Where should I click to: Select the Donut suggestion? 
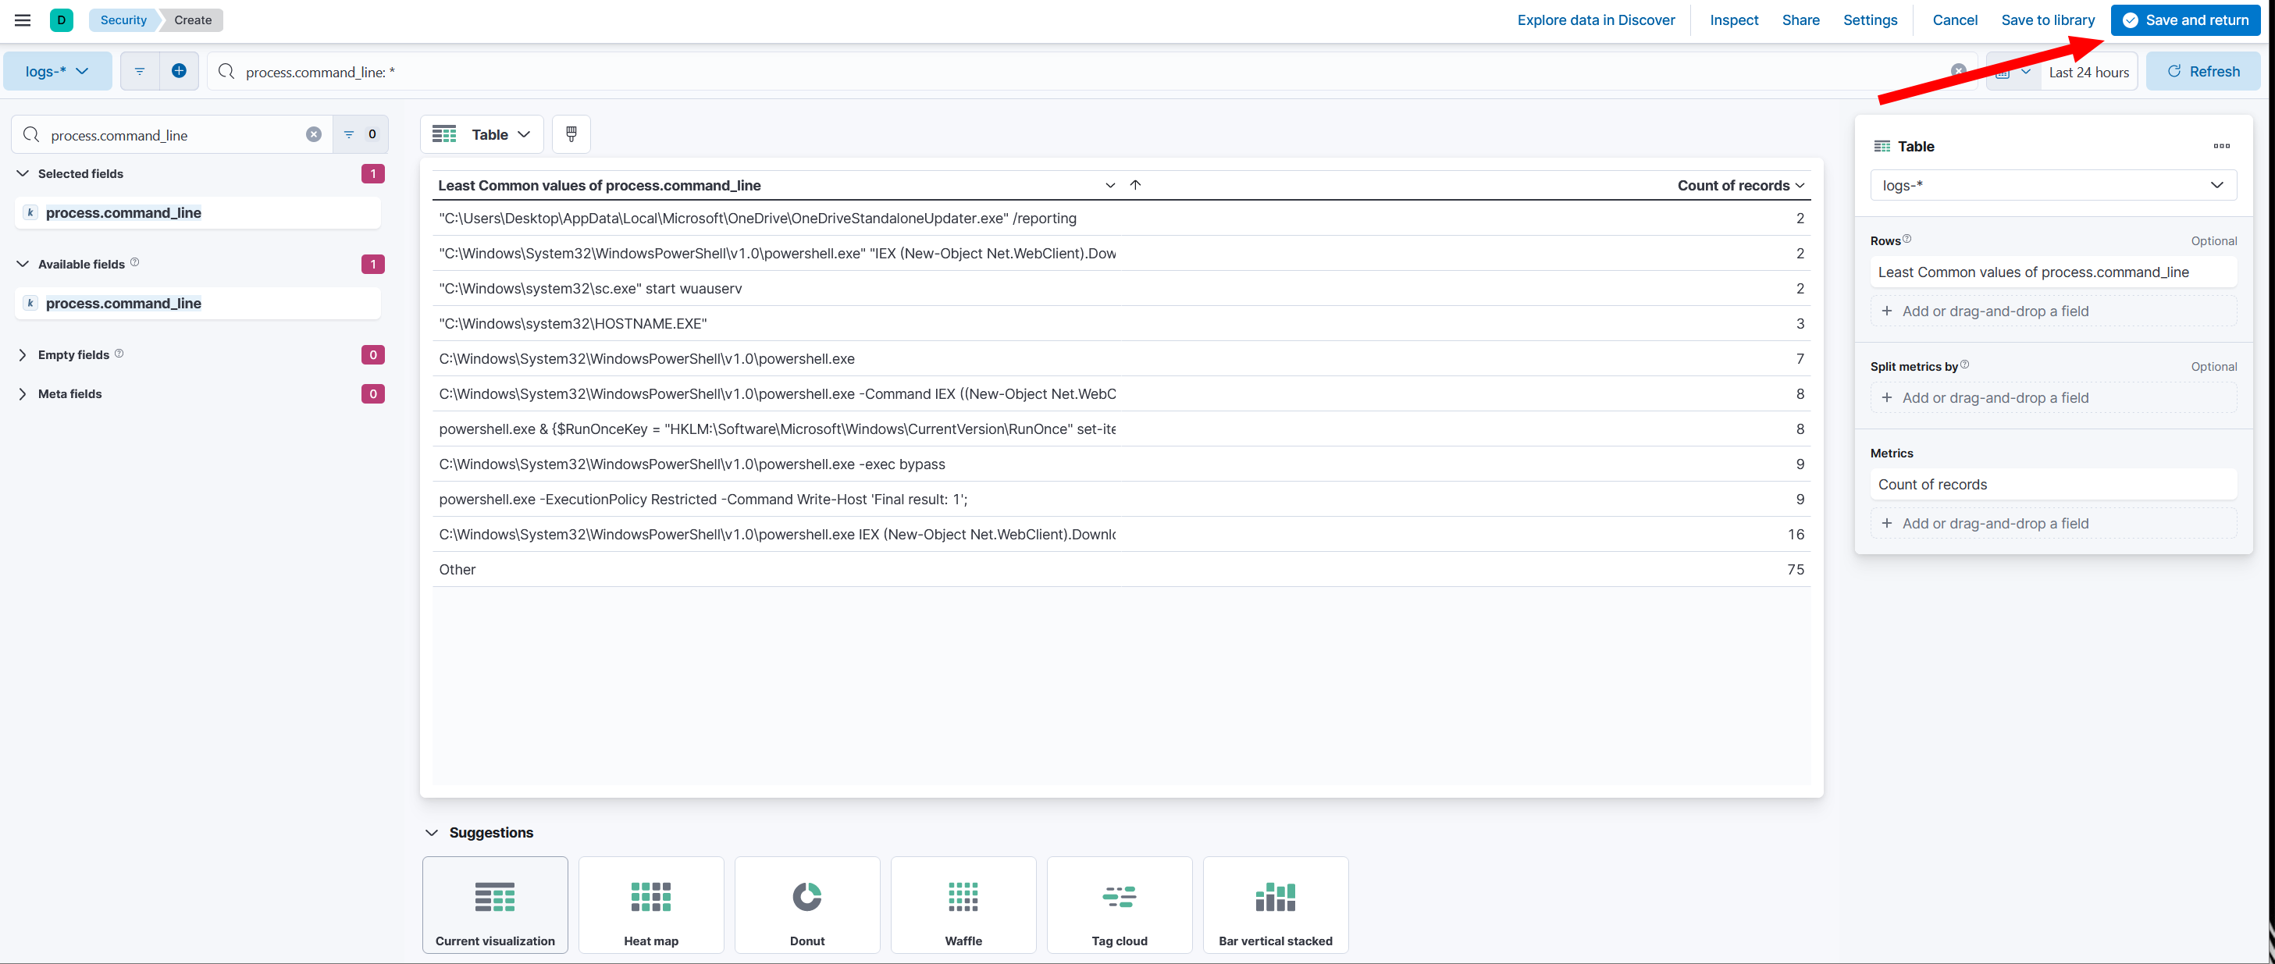click(x=806, y=904)
